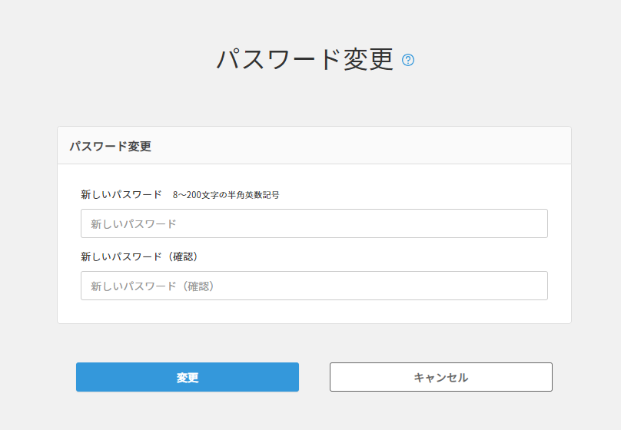Click the 8〜200文字の半角英数記号 hint text
621x430 pixels.
tap(226, 195)
